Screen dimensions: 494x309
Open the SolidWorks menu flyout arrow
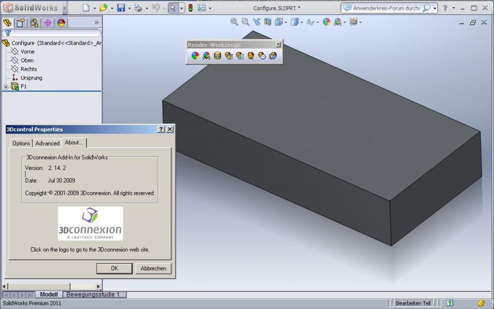65,8
